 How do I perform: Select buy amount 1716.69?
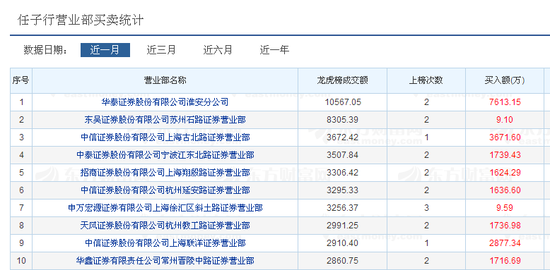[x=505, y=261]
